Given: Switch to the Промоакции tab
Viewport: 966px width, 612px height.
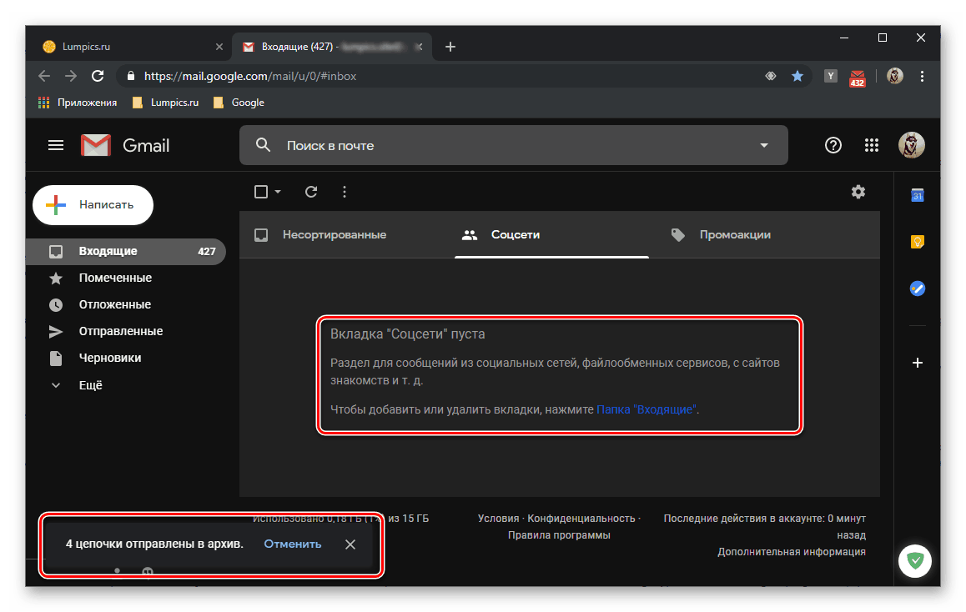Looking at the screenshot, I should pyautogui.click(x=721, y=234).
